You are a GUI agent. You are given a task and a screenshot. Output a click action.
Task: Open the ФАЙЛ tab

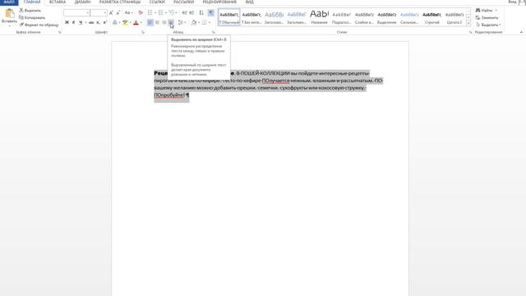click(9, 2)
